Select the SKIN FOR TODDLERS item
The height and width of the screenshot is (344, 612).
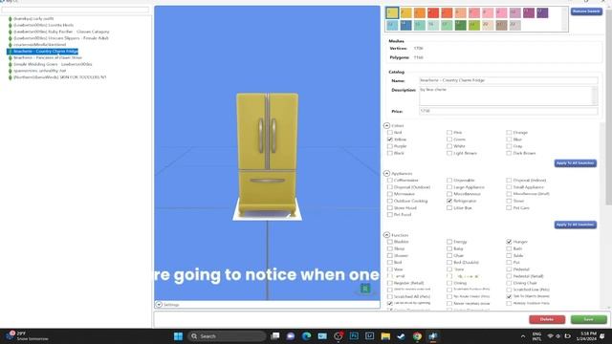tap(59, 77)
